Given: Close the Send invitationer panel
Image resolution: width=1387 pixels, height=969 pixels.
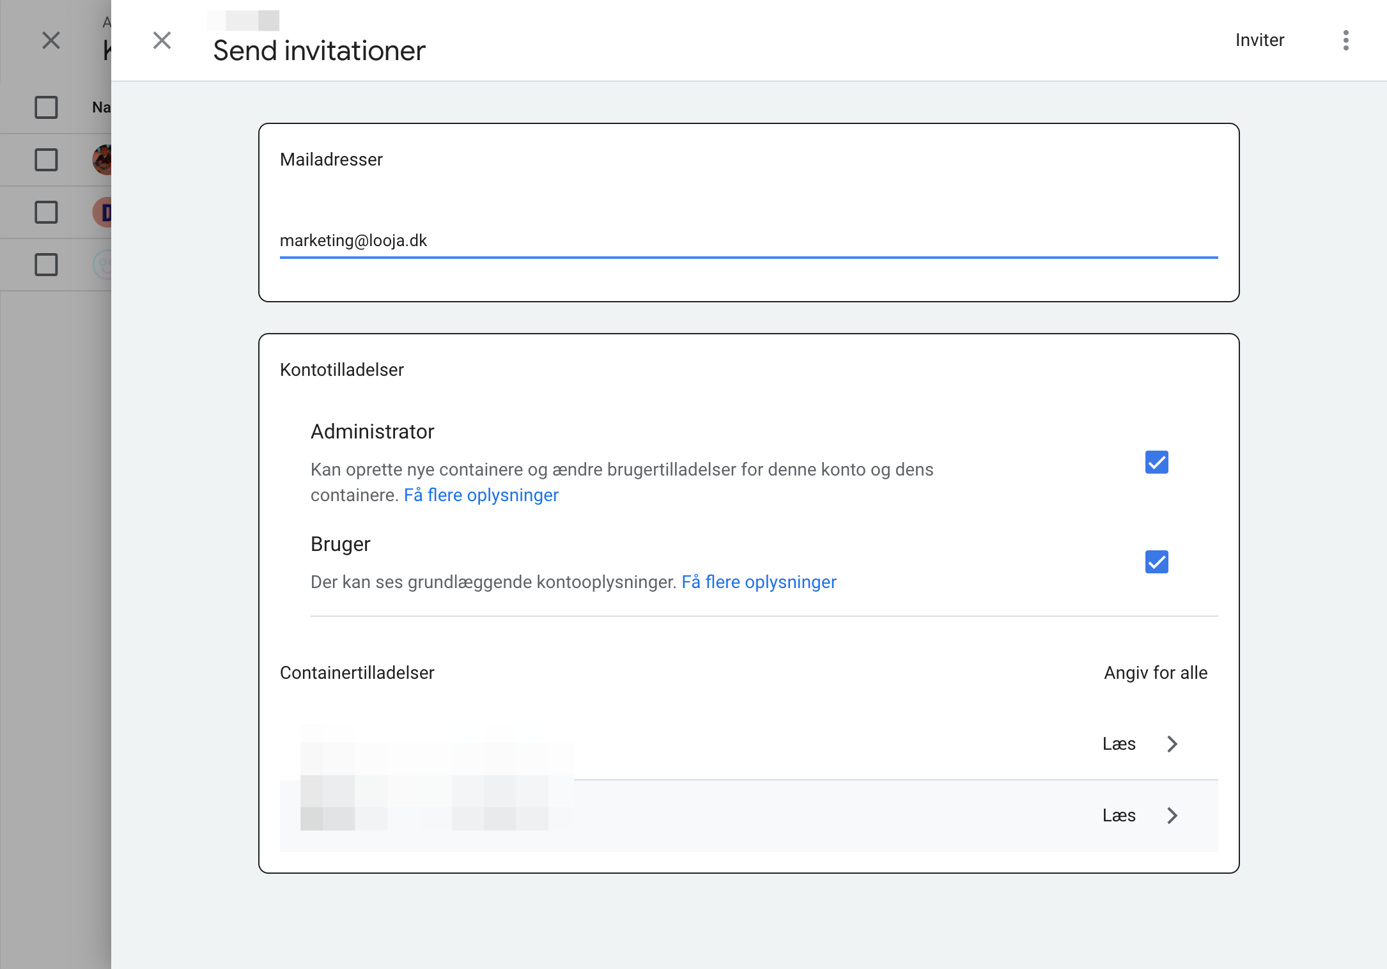Looking at the screenshot, I should (162, 40).
